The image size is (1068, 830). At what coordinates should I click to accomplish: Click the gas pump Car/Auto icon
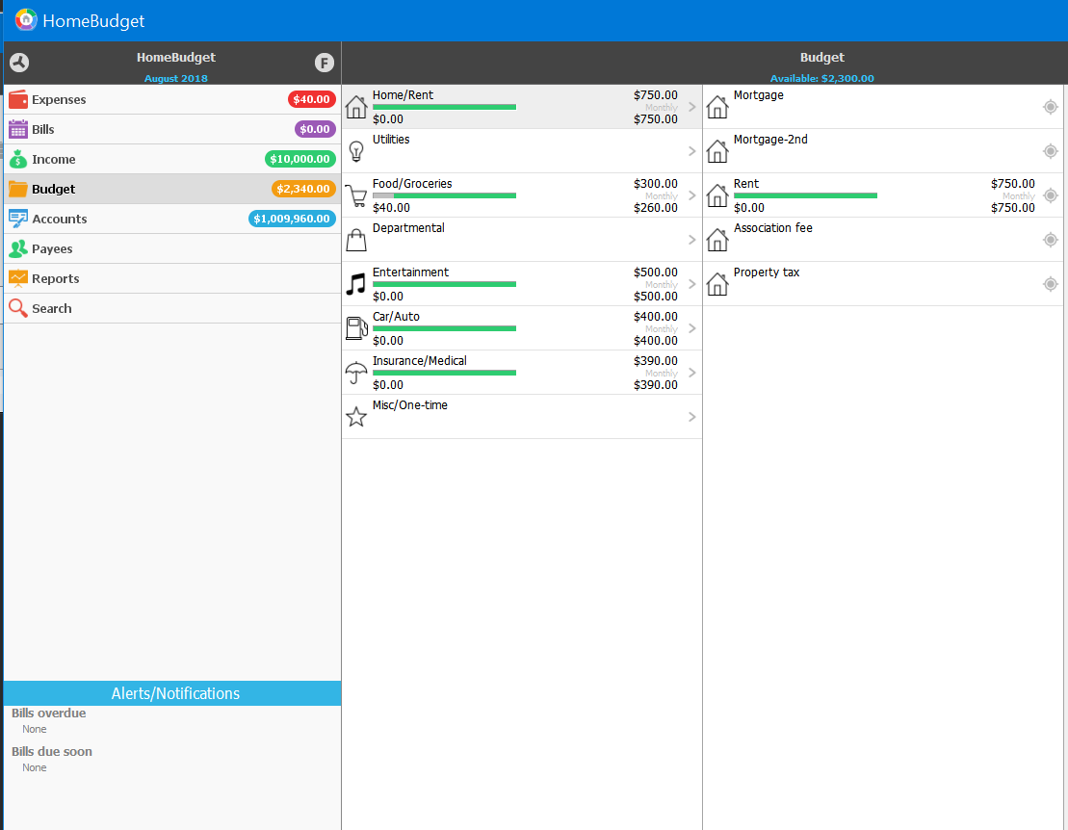pos(356,328)
